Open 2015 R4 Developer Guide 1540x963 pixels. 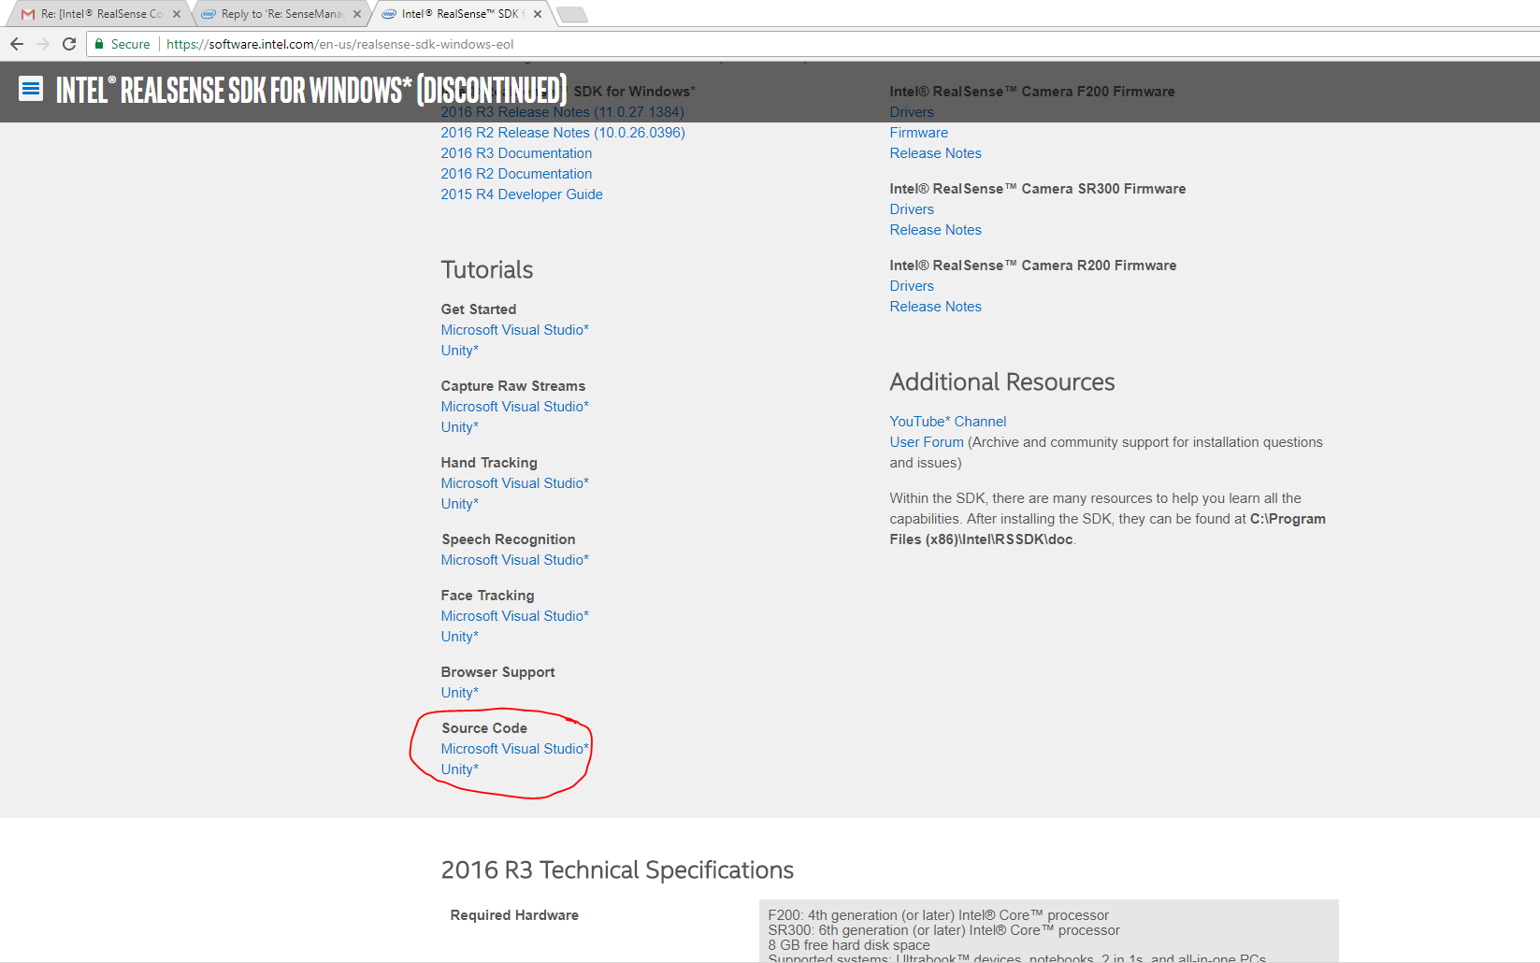522,194
